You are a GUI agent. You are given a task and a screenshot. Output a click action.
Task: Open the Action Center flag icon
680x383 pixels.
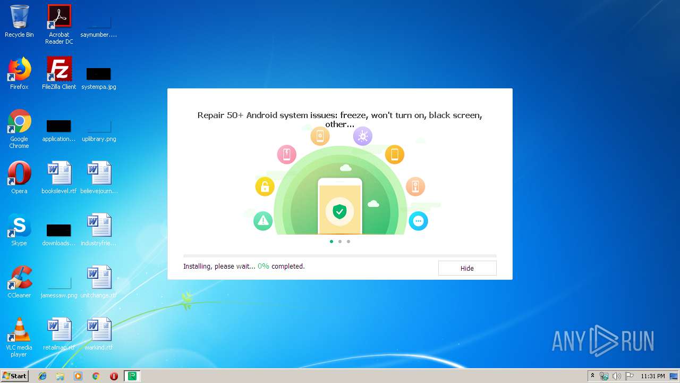(629, 376)
